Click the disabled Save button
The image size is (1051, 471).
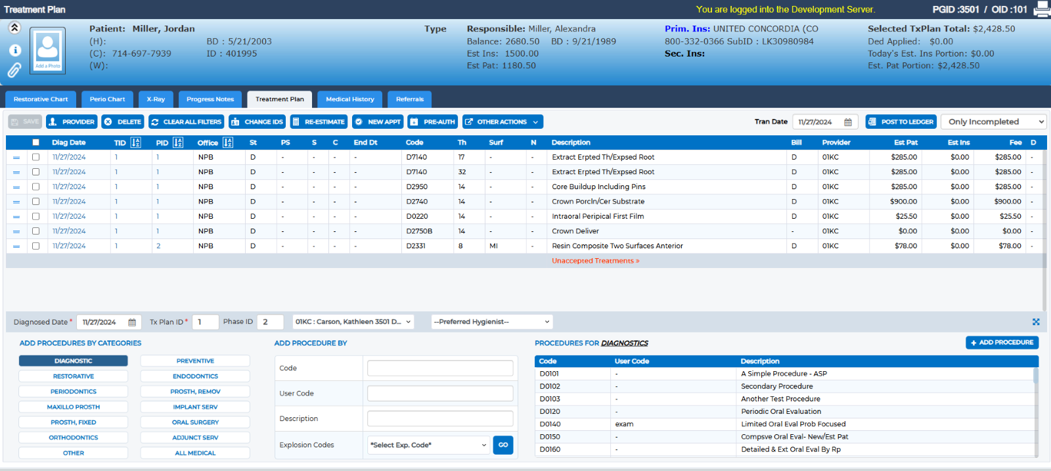(x=25, y=122)
